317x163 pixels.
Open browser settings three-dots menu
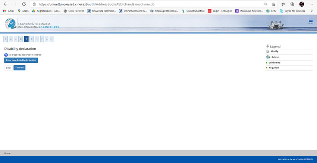pyautogui.click(x=311, y=4)
